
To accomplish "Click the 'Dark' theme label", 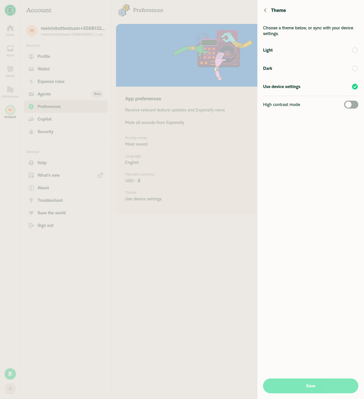I will (x=268, y=68).
